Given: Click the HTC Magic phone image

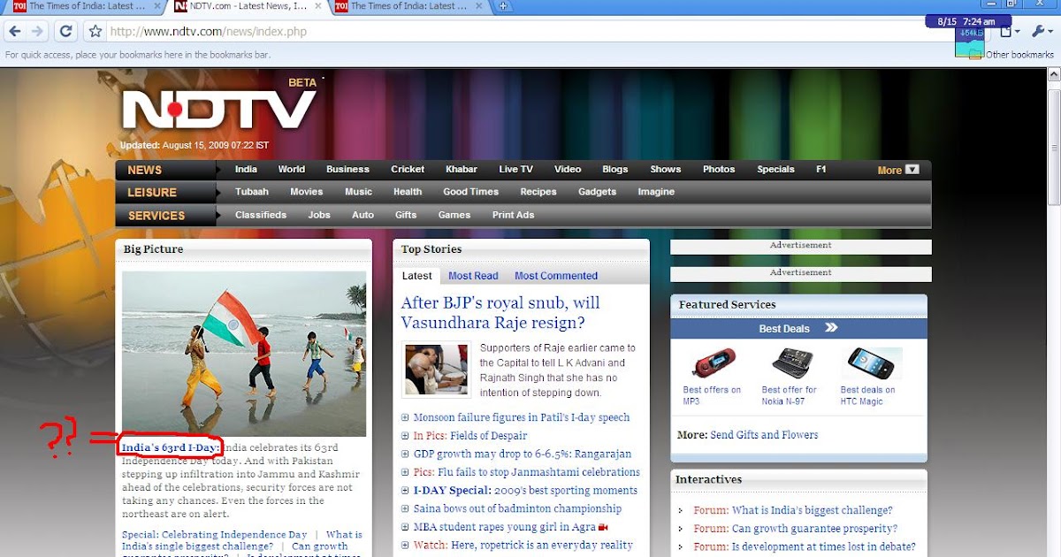Looking at the screenshot, I should [x=870, y=363].
